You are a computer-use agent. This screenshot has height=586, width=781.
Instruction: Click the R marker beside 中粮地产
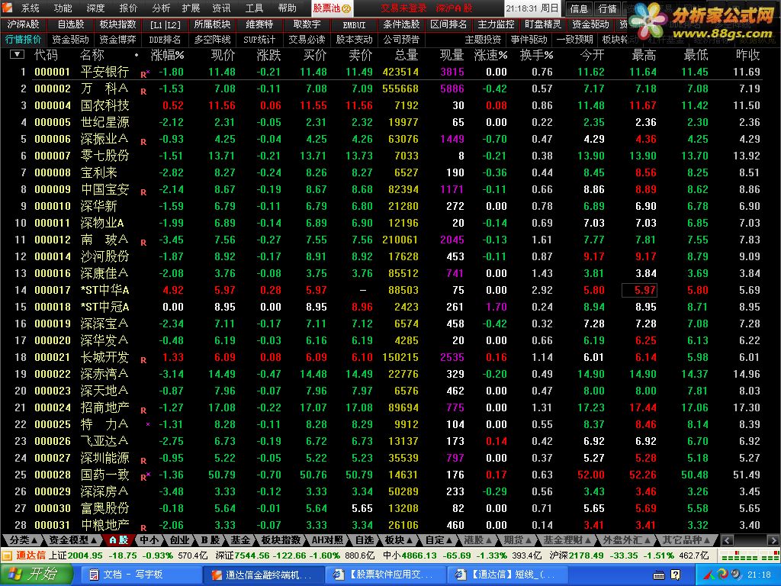coord(143,528)
